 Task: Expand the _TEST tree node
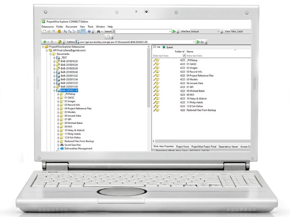(54, 58)
